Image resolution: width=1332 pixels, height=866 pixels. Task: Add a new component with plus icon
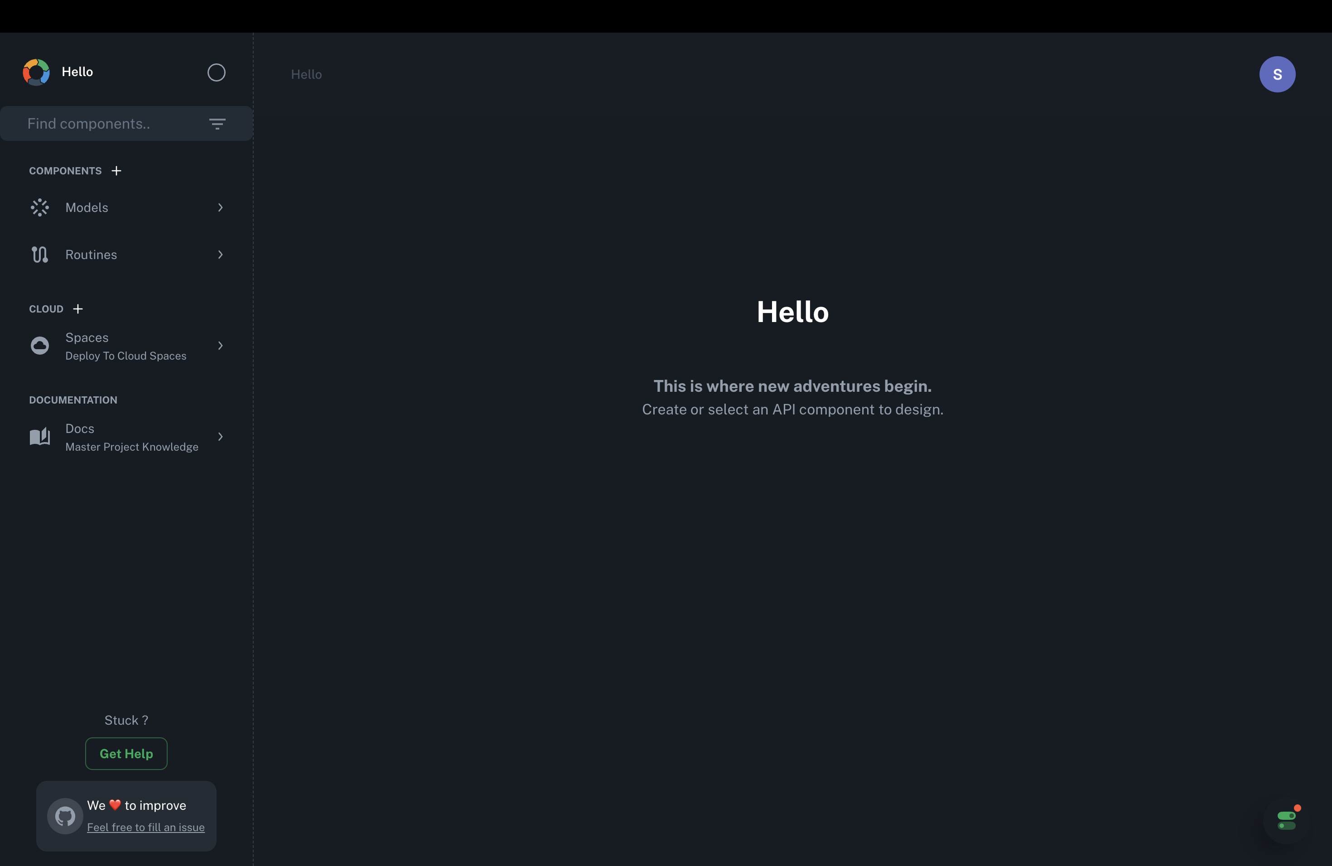[116, 171]
